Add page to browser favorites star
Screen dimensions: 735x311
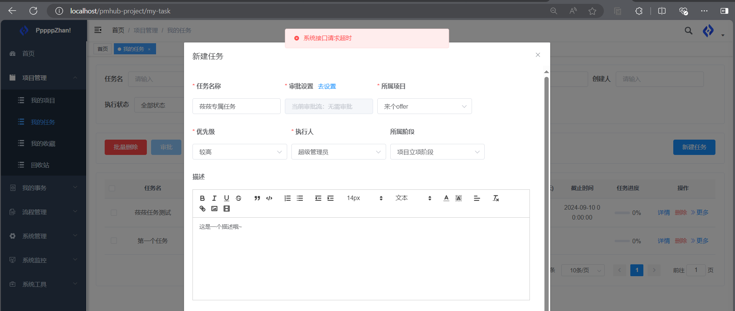coord(592,11)
